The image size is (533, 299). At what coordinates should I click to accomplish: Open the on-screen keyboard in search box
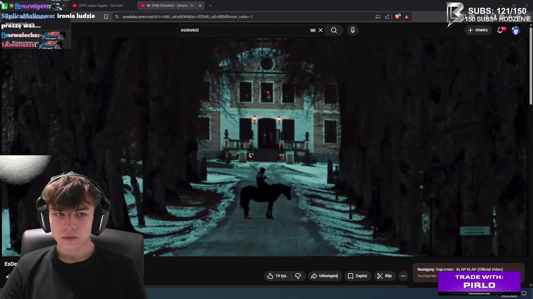click(313, 30)
